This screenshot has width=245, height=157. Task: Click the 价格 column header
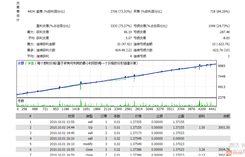pos(132,116)
